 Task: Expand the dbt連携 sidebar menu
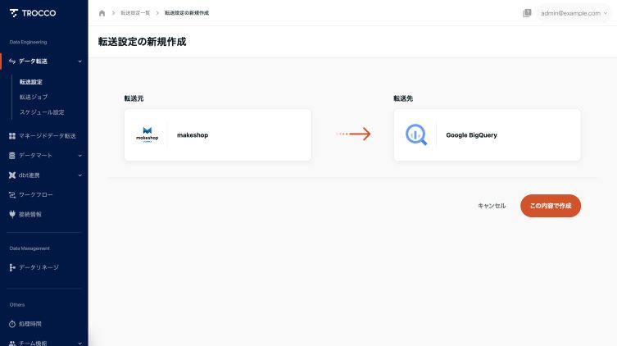point(79,175)
